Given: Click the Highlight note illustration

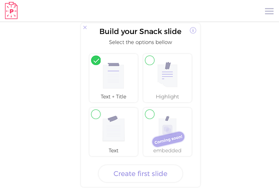Looking at the screenshot, I should (x=167, y=74).
